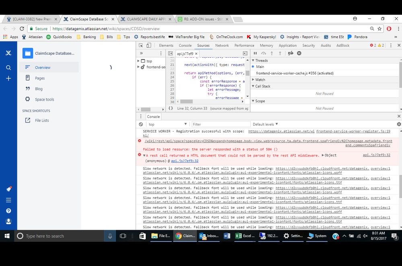
Task: Open the Pages link in the space sidebar
Action: click(40, 78)
